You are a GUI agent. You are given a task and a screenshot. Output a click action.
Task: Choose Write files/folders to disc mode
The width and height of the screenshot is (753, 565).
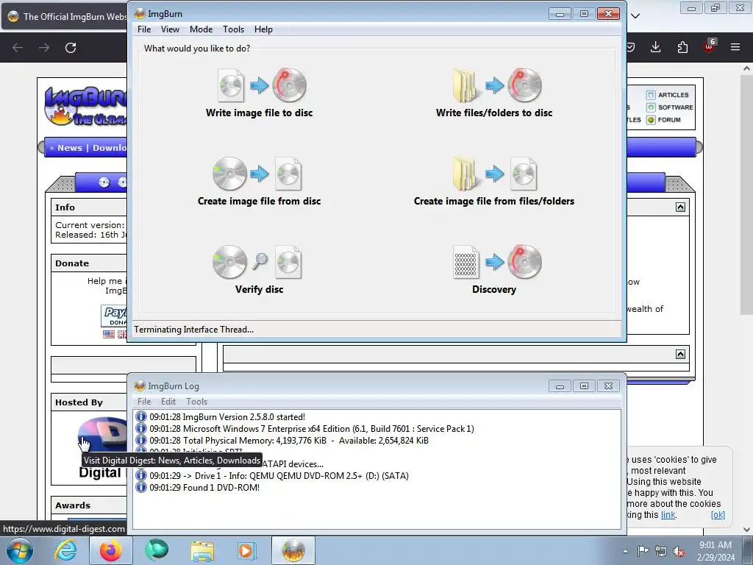tap(494, 93)
